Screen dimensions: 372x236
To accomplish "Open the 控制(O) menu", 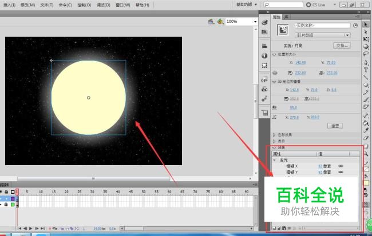I will tap(85, 5).
